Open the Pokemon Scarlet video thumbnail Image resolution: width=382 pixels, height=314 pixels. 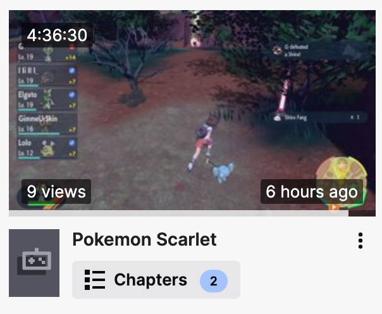click(x=192, y=113)
